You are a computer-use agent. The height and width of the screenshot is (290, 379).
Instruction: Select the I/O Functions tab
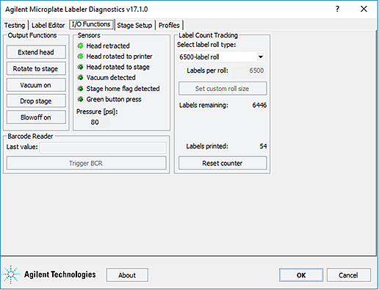click(x=91, y=24)
